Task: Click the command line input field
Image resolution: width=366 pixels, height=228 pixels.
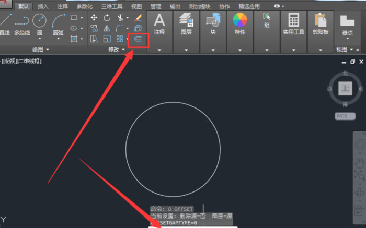Action: [193, 226]
